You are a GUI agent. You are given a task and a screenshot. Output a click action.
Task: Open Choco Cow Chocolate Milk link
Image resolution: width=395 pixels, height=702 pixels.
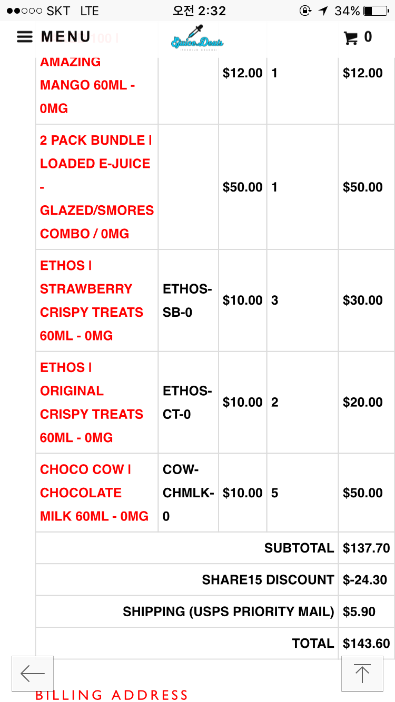coord(94,493)
